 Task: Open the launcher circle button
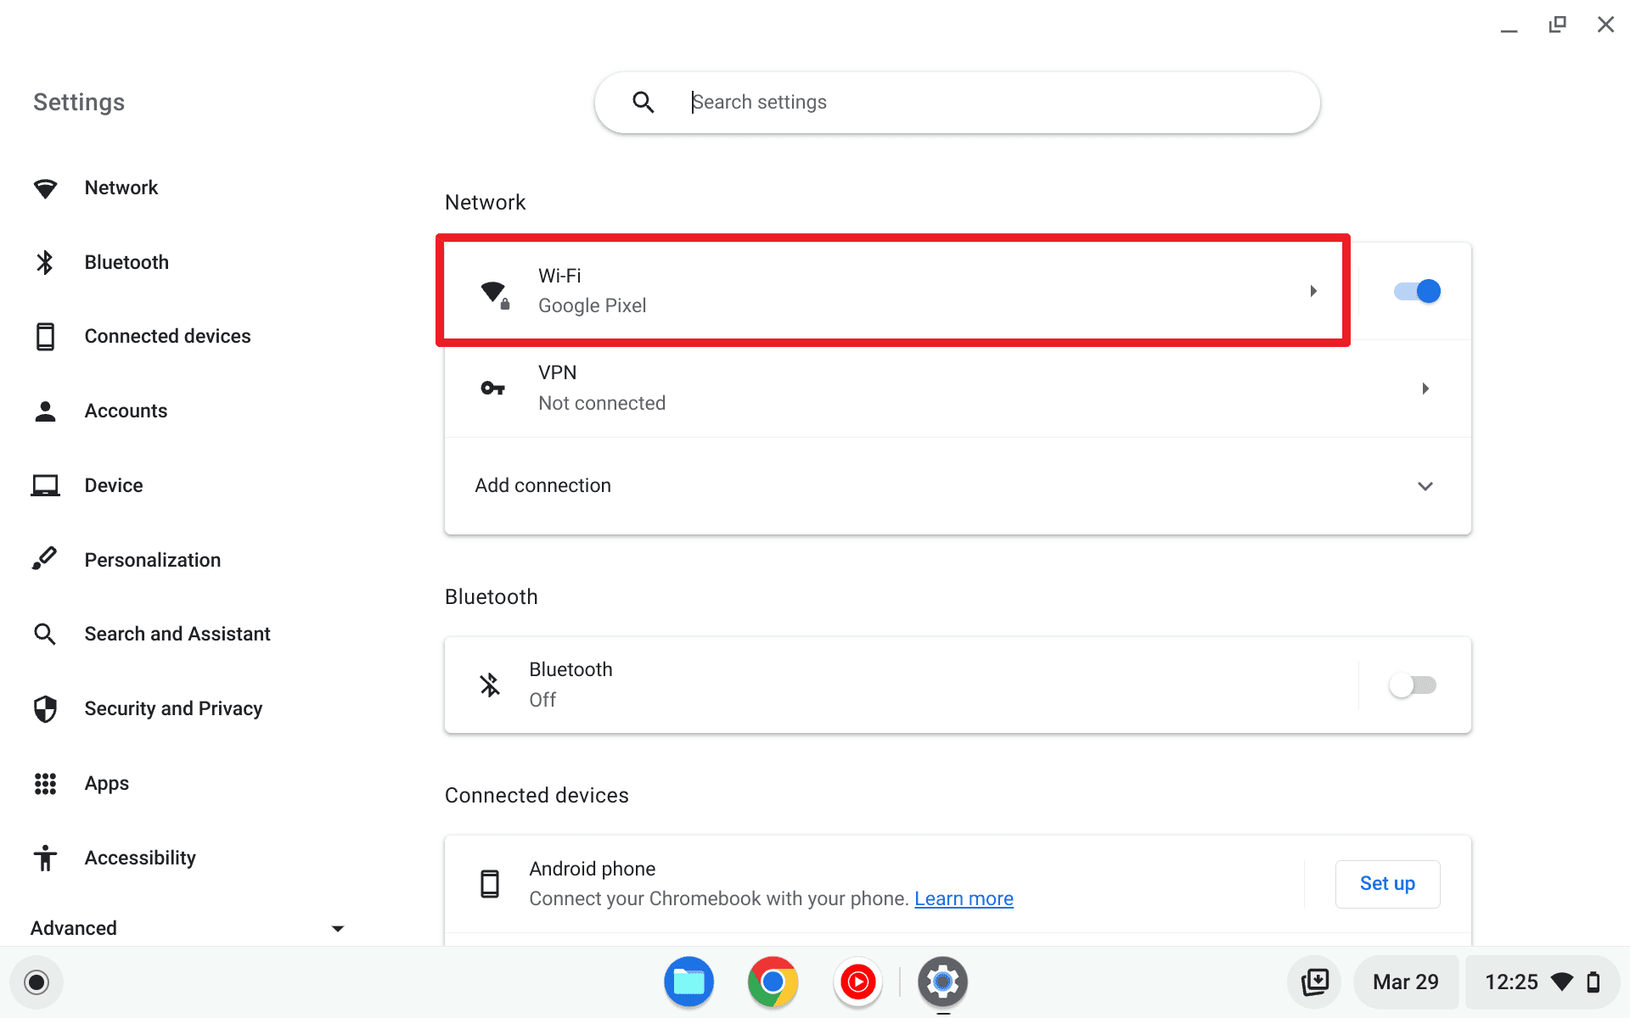coord(37,982)
